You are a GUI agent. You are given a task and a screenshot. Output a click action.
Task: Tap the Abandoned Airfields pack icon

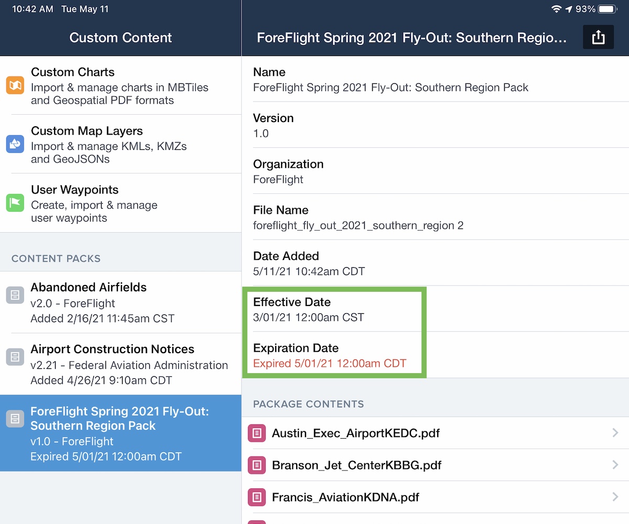15,295
